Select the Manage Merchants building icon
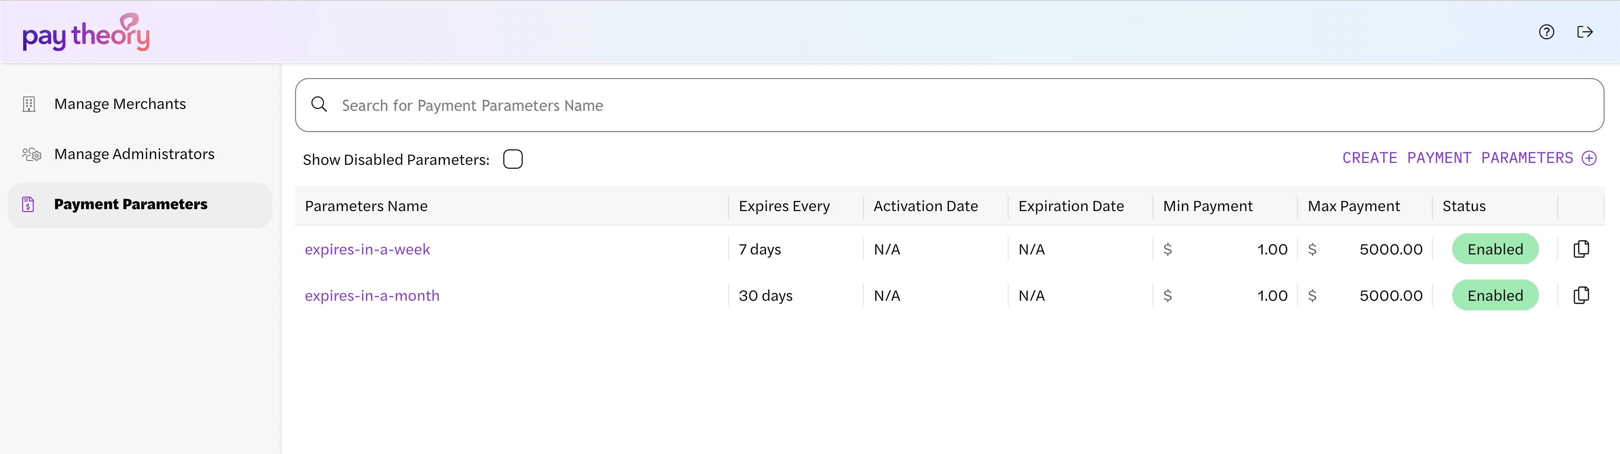 pyautogui.click(x=29, y=103)
